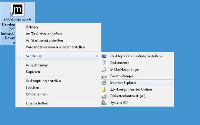Viewport: 200px width, 125px height.
Task: Click the System (C:) drive icon
Action: pyautogui.click(x=104, y=103)
